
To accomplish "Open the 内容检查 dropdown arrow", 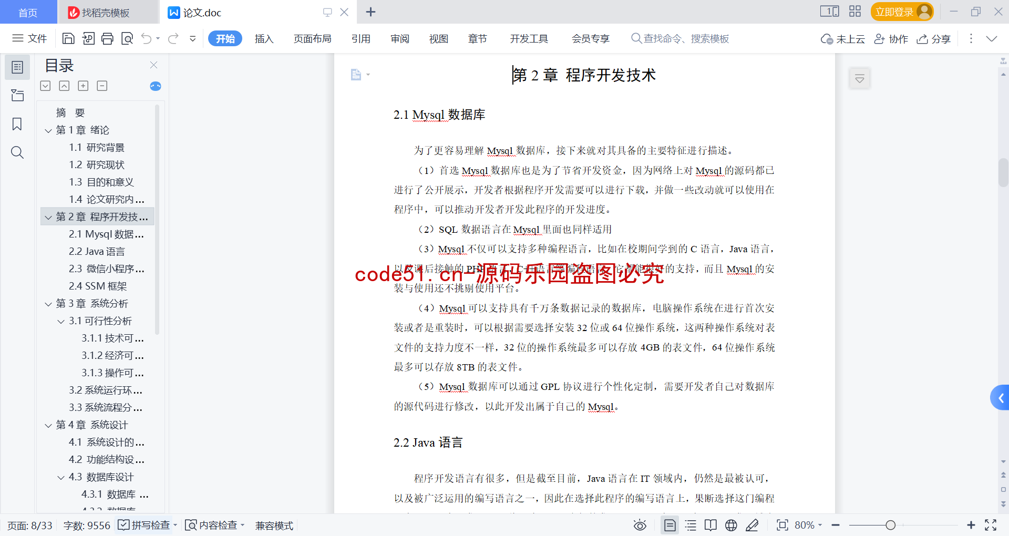I will (x=243, y=525).
